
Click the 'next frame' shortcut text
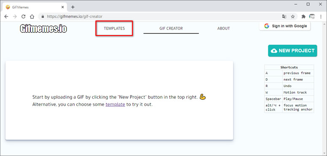pyautogui.click(x=293, y=79)
